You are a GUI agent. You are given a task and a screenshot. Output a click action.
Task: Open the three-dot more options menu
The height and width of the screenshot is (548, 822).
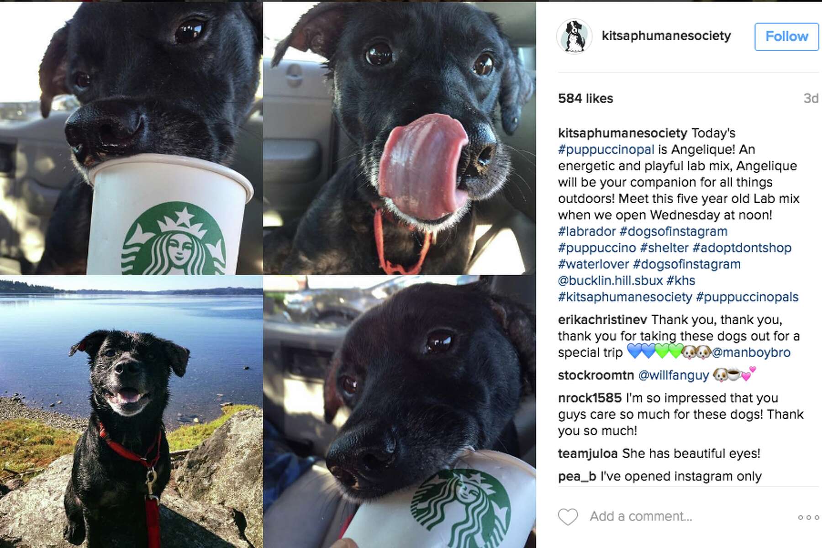tap(808, 517)
